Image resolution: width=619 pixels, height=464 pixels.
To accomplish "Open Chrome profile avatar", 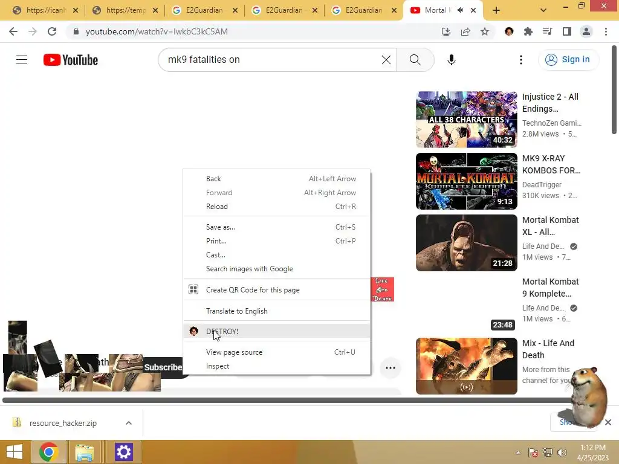I will point(586,31).
